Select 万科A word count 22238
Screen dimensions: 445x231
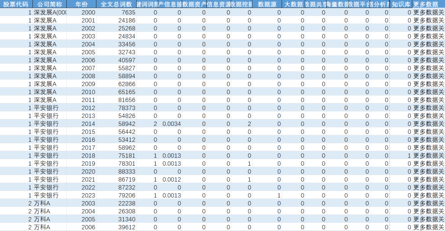(116, 203)
